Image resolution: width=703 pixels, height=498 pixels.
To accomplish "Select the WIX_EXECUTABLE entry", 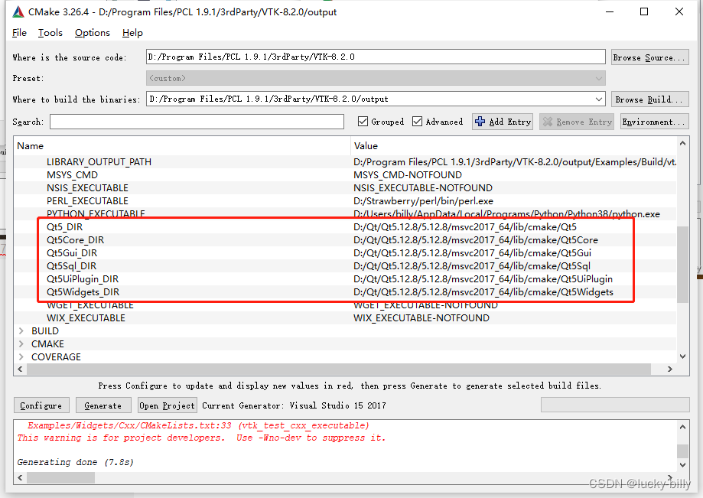I will [86, 317].
